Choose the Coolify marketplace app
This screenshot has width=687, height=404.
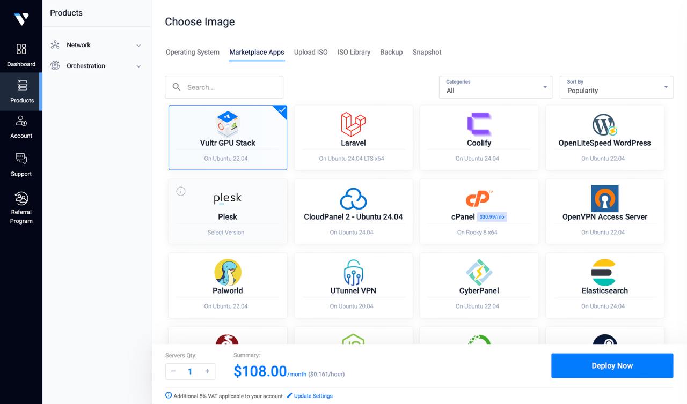(x=479, y=138)
